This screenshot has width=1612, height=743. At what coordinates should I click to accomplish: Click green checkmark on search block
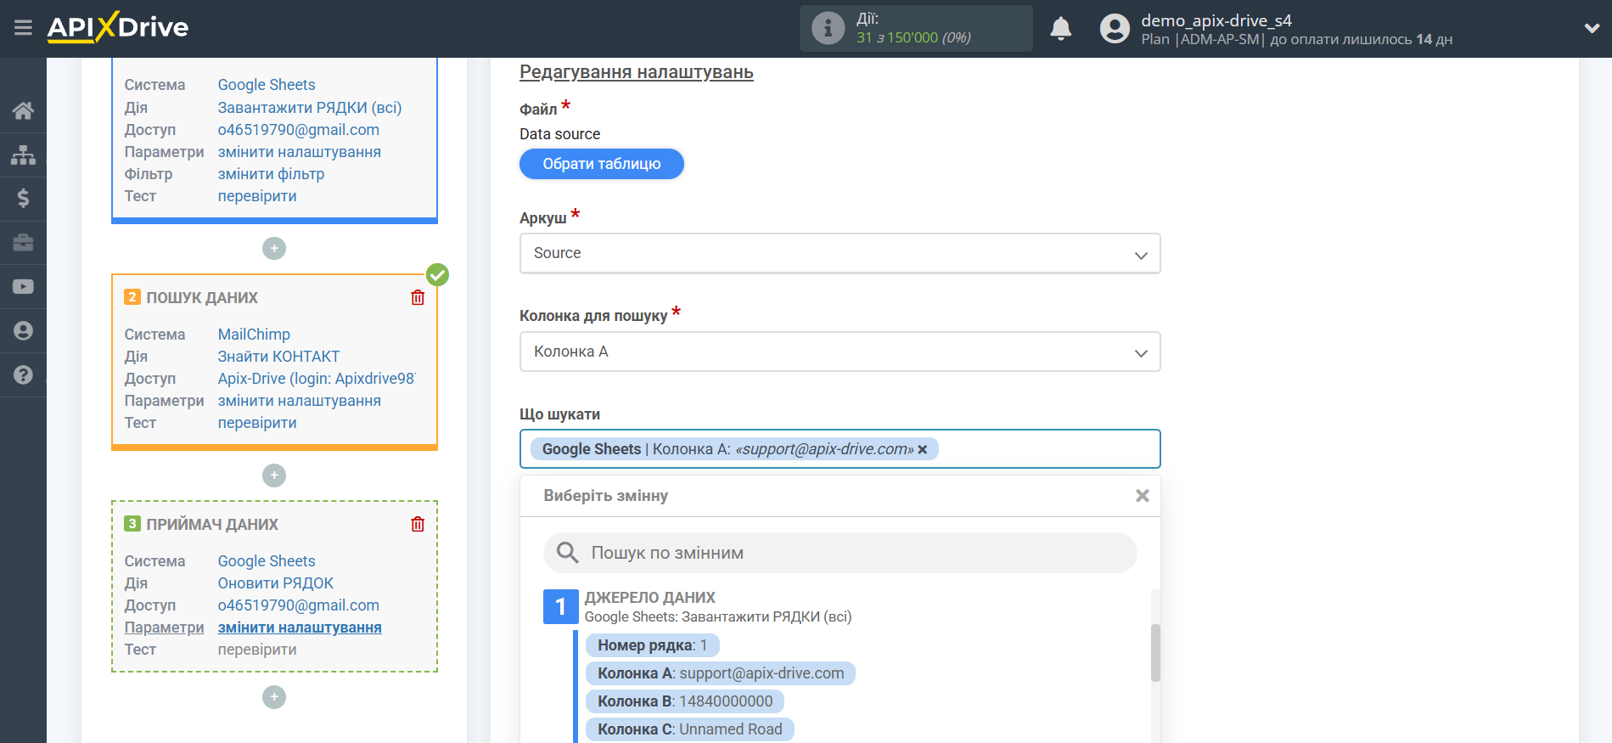(x=437, y=274)
